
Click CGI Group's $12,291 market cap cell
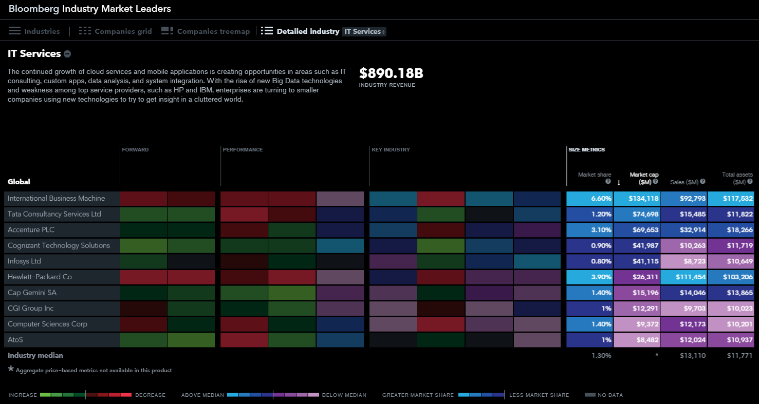637,309
